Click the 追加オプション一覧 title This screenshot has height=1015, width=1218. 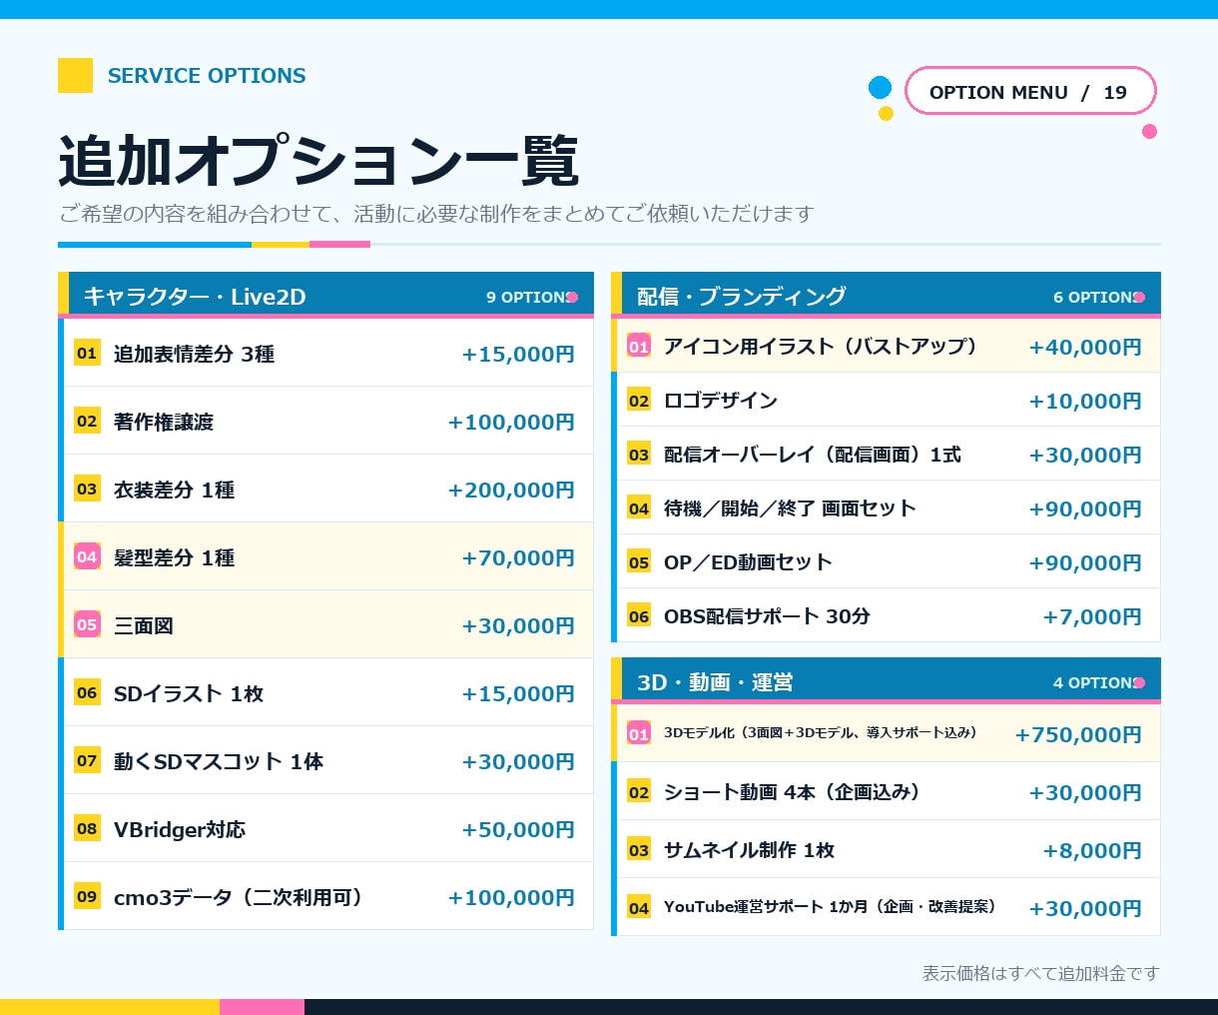coord(318,160)
